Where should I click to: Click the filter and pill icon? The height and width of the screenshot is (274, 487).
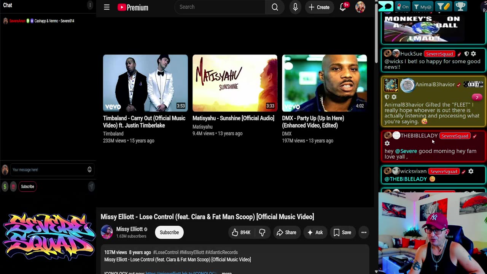point(443,6)
